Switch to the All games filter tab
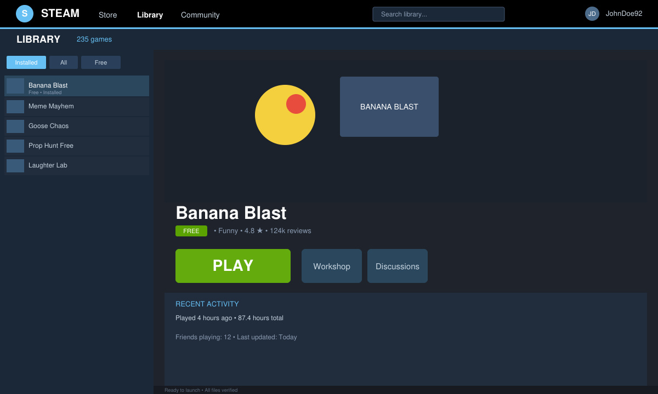Screen dimensions: 658x394 (x=64, y=62)
